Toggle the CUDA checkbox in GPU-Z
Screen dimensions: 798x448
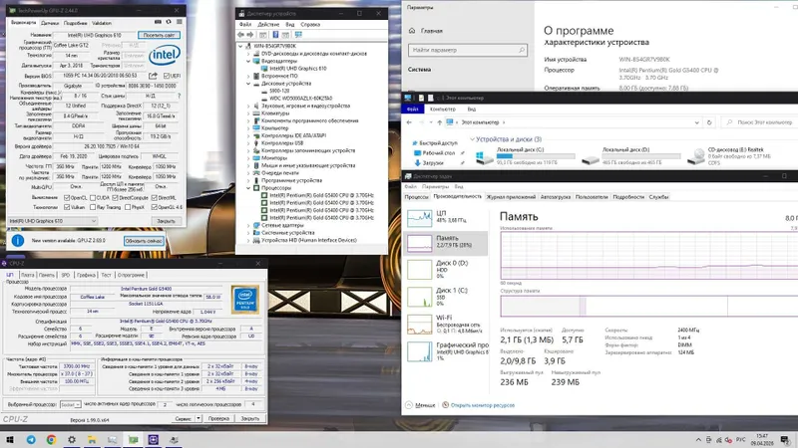pos(93,197)
